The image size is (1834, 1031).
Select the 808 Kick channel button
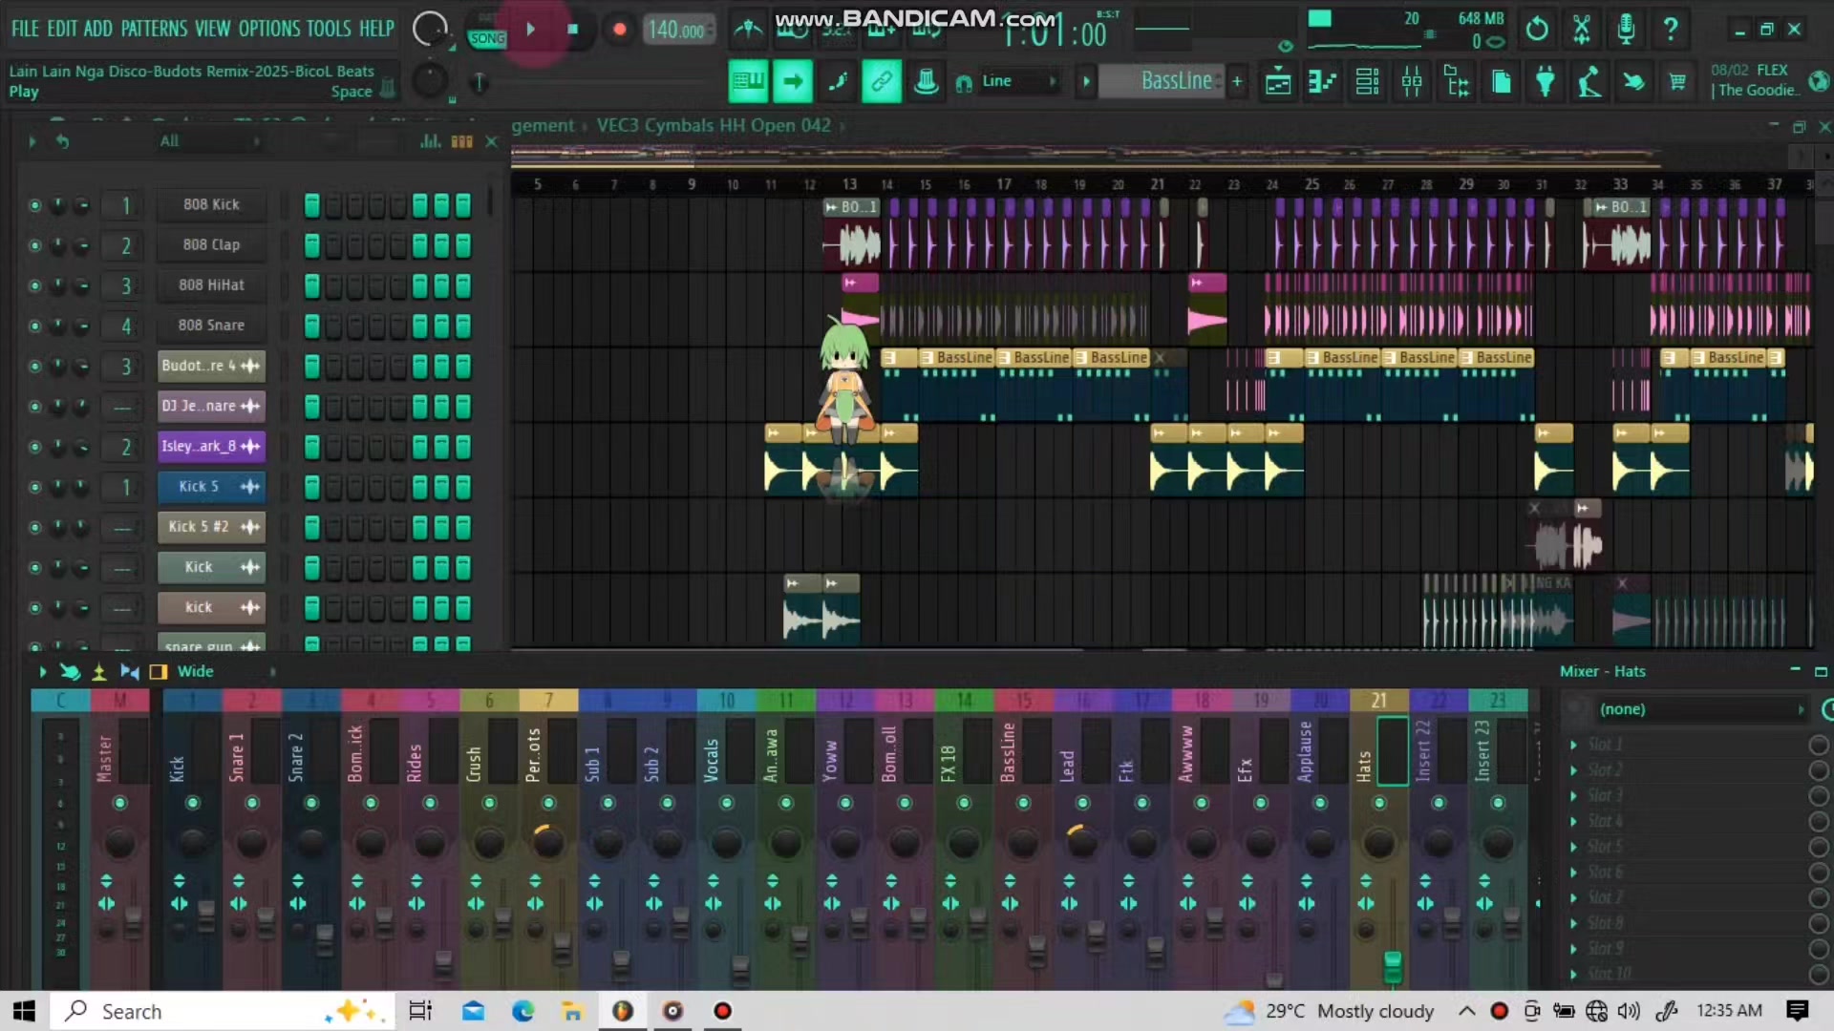[211, 204]
